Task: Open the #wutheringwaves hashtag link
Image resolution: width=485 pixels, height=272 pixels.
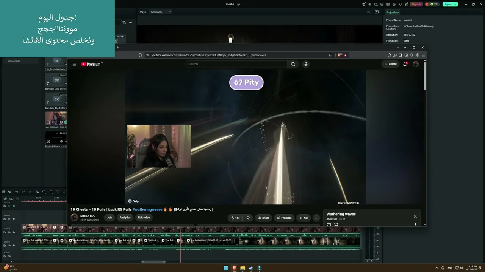Action: (x=147, y=209)
